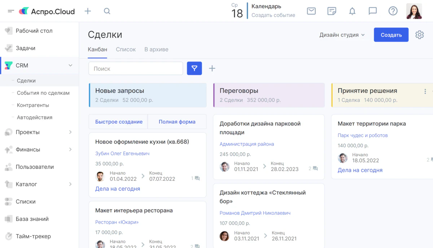The width and height of the screenshot is (433, 248).
Task: Open the notes icon in header
Action: click(332, 11)
